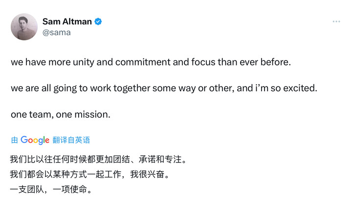Select the tweet line about unity and commitment
Image resolution: width=352 pixels, height=207 pixels.
click(151, 62)
